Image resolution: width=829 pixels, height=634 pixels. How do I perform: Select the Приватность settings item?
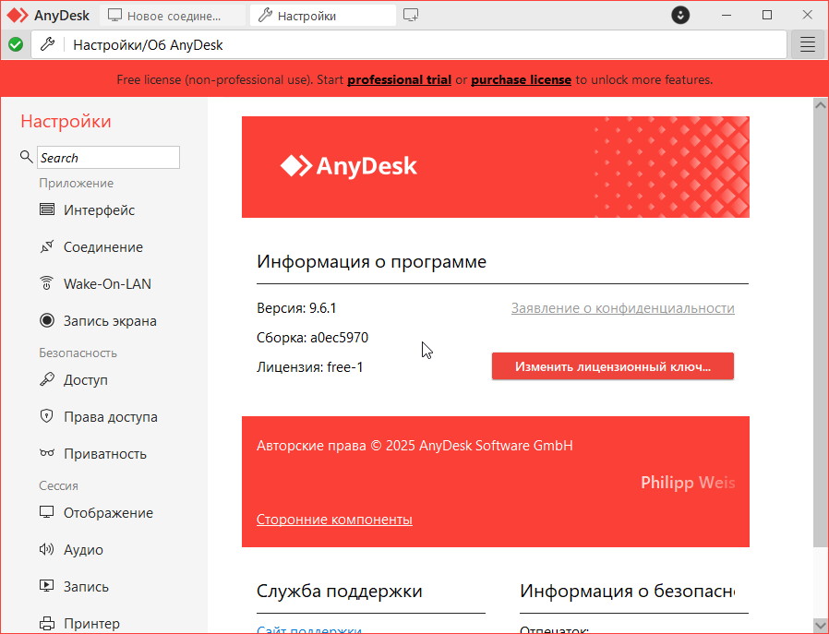tap(104, 454)
